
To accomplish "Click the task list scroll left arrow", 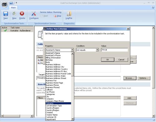I will pos(2,116).
